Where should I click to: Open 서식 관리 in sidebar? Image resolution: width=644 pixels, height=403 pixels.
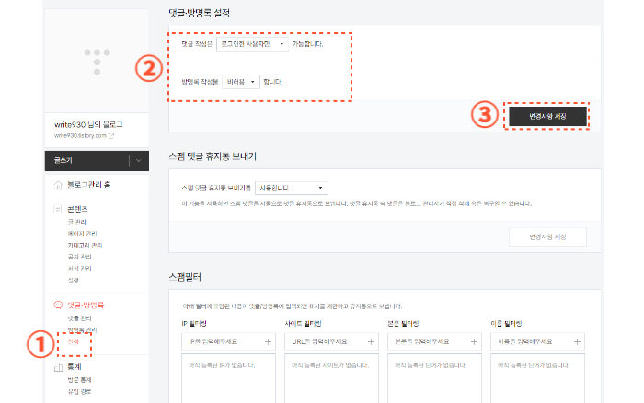pos(79,269)
